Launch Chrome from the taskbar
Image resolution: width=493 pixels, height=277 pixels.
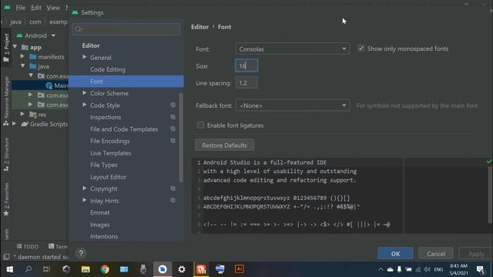(105, 269)
